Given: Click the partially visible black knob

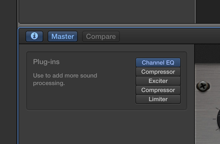Looking at the screenshot, I should pos(219,119).
